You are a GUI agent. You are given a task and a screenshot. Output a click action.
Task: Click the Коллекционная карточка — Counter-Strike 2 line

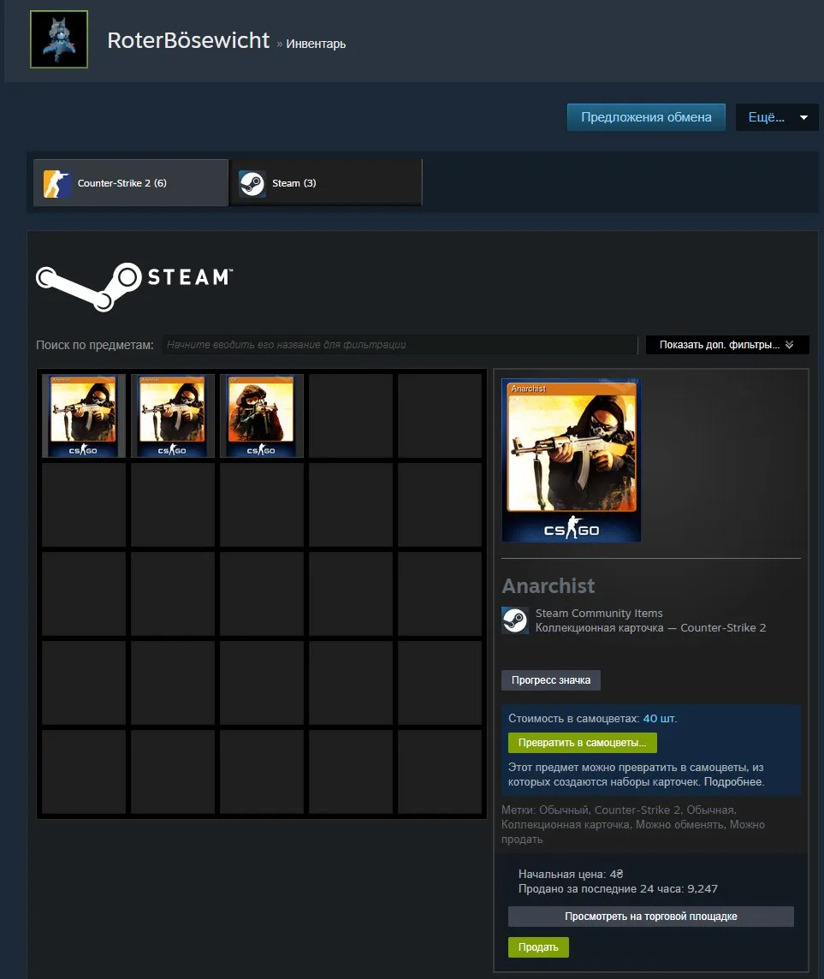[650, 627]
